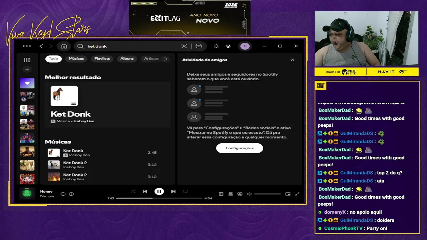Click the ExitLag banner at the top
The width and height of the screenshot is (427, 240).
tap(189, 17)
